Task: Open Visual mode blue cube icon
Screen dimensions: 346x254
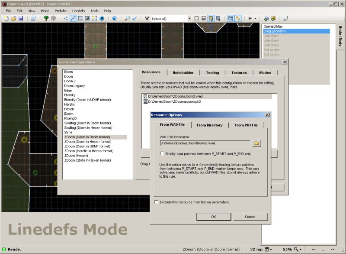Action: click(114, 19)
